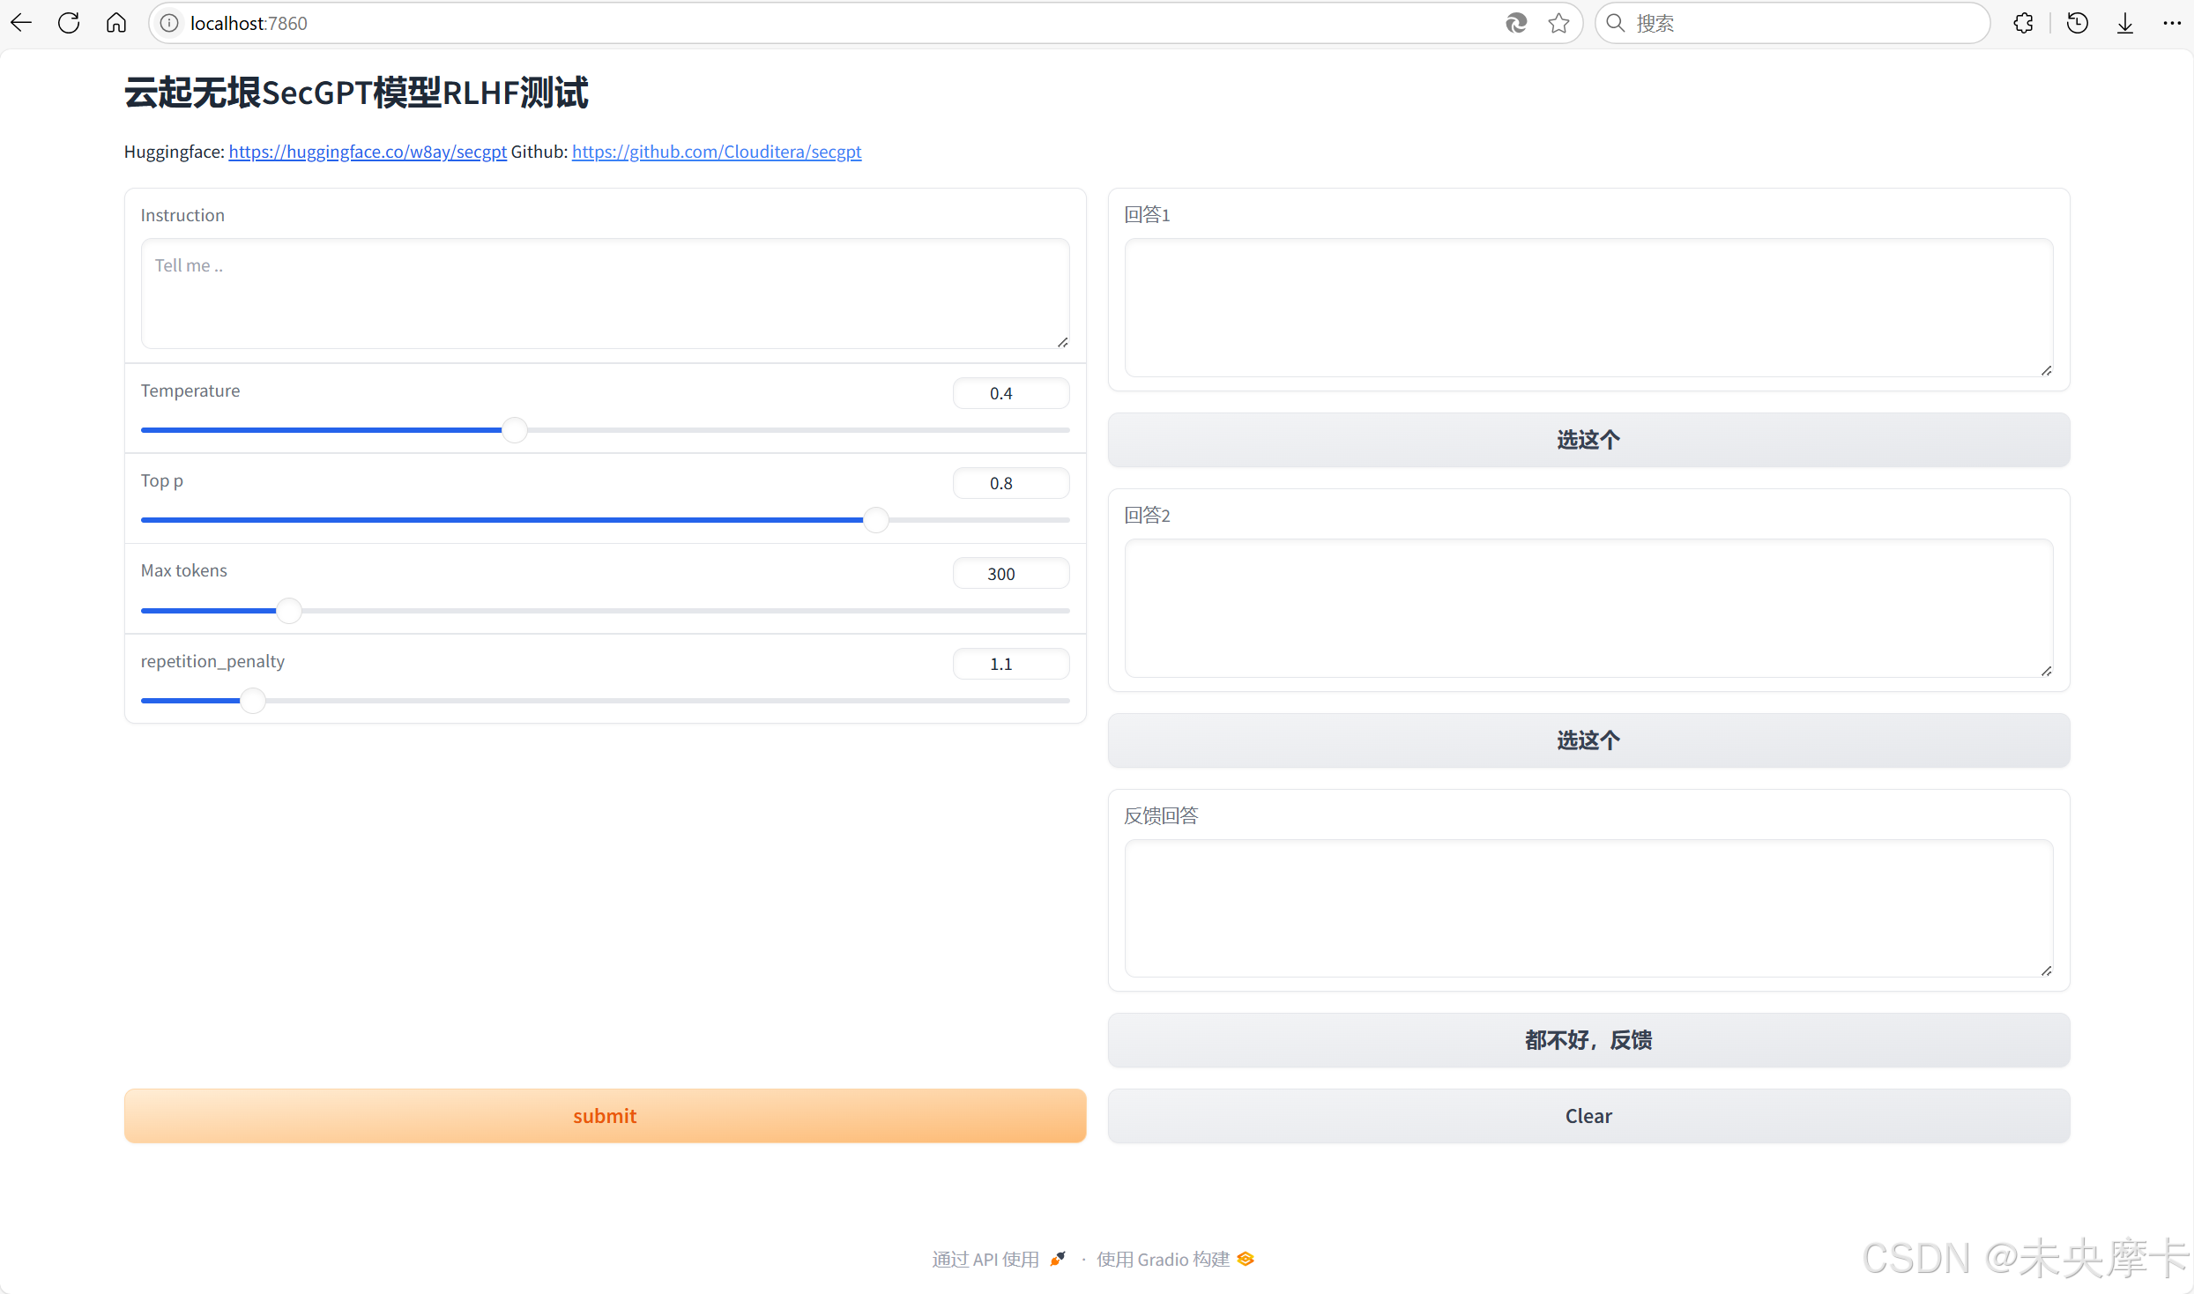Open the downloads icon in the toolbar
This screenshot has height=1294, width=2194.
(x=2124, y=22)
